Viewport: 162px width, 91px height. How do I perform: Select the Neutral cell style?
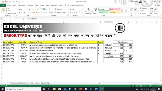(115, 12)
